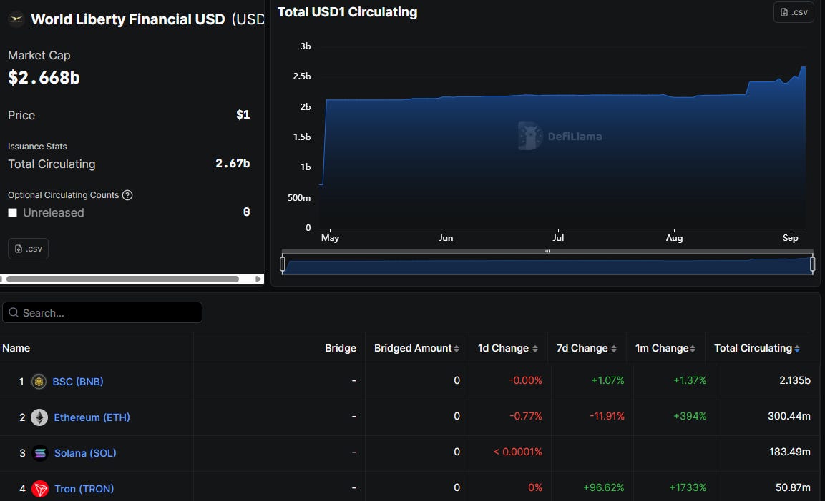Viewport: 825px width, 501px height.
Task: Click BSC total circulating 2.135b
Action: coord(794,380)
